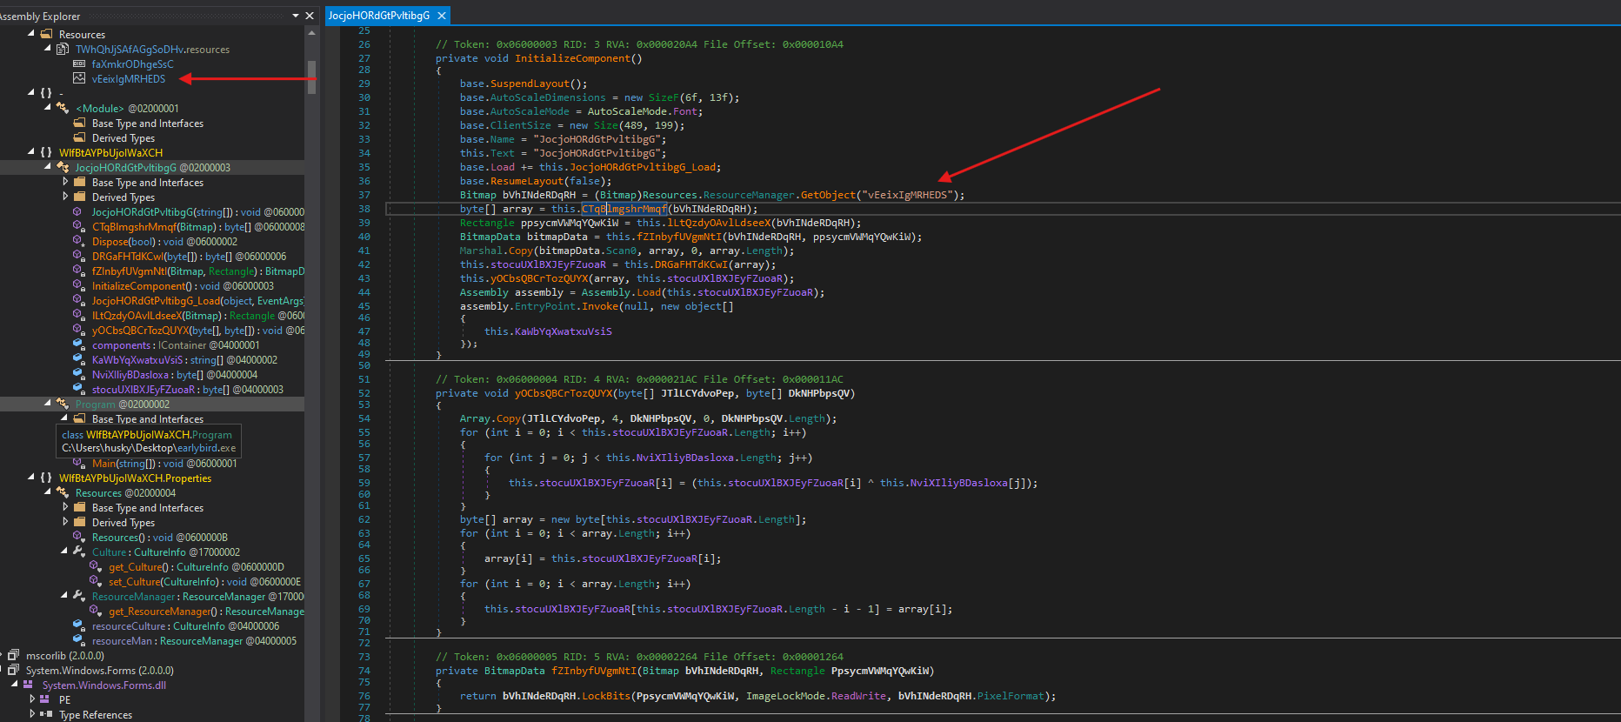Viewport: 1621px width, 722px height.
Task: Expand the Type References node
Action: [32, 713]
